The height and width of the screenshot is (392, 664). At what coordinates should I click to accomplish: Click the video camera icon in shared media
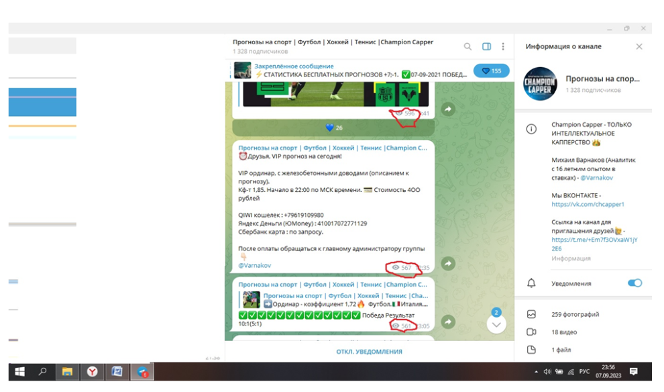point(531,332)
